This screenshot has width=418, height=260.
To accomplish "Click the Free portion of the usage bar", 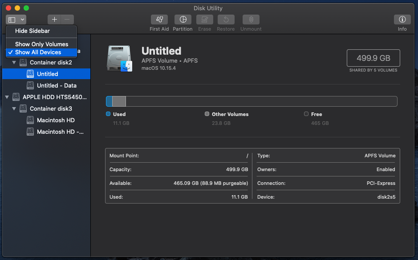I will (261, 101).
